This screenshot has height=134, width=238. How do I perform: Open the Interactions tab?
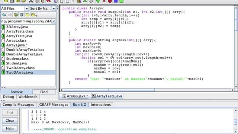pos(101,105)
